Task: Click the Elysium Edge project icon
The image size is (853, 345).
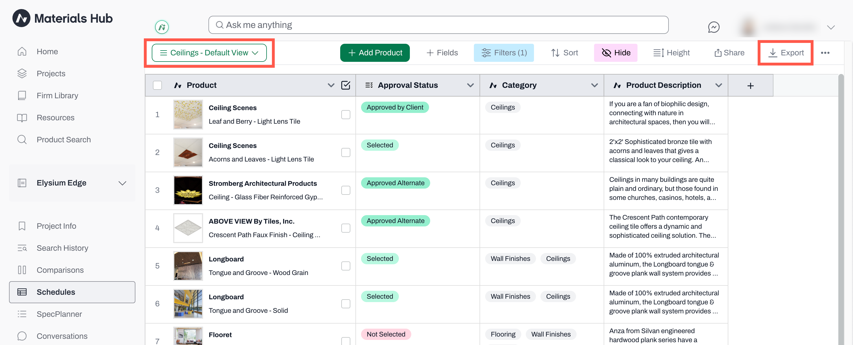Action: [22, 183]
